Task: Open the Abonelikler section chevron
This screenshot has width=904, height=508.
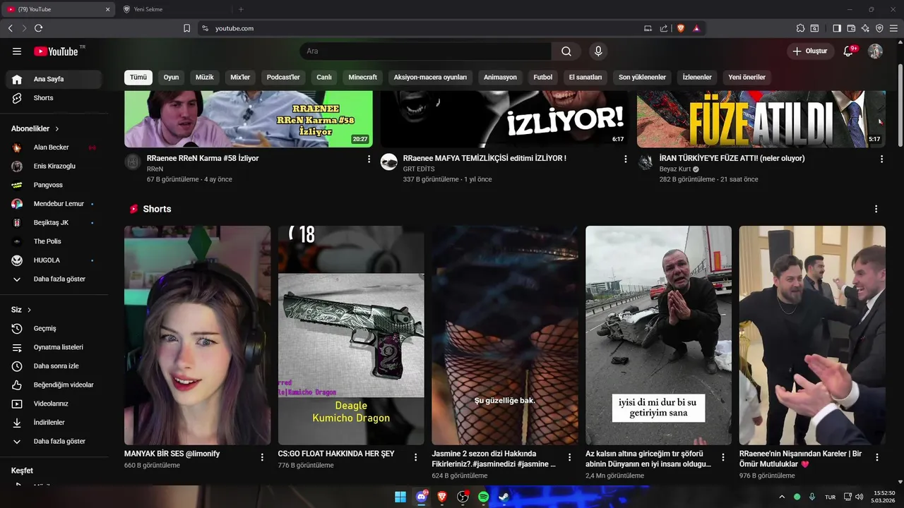Action: tap(57, 129)
